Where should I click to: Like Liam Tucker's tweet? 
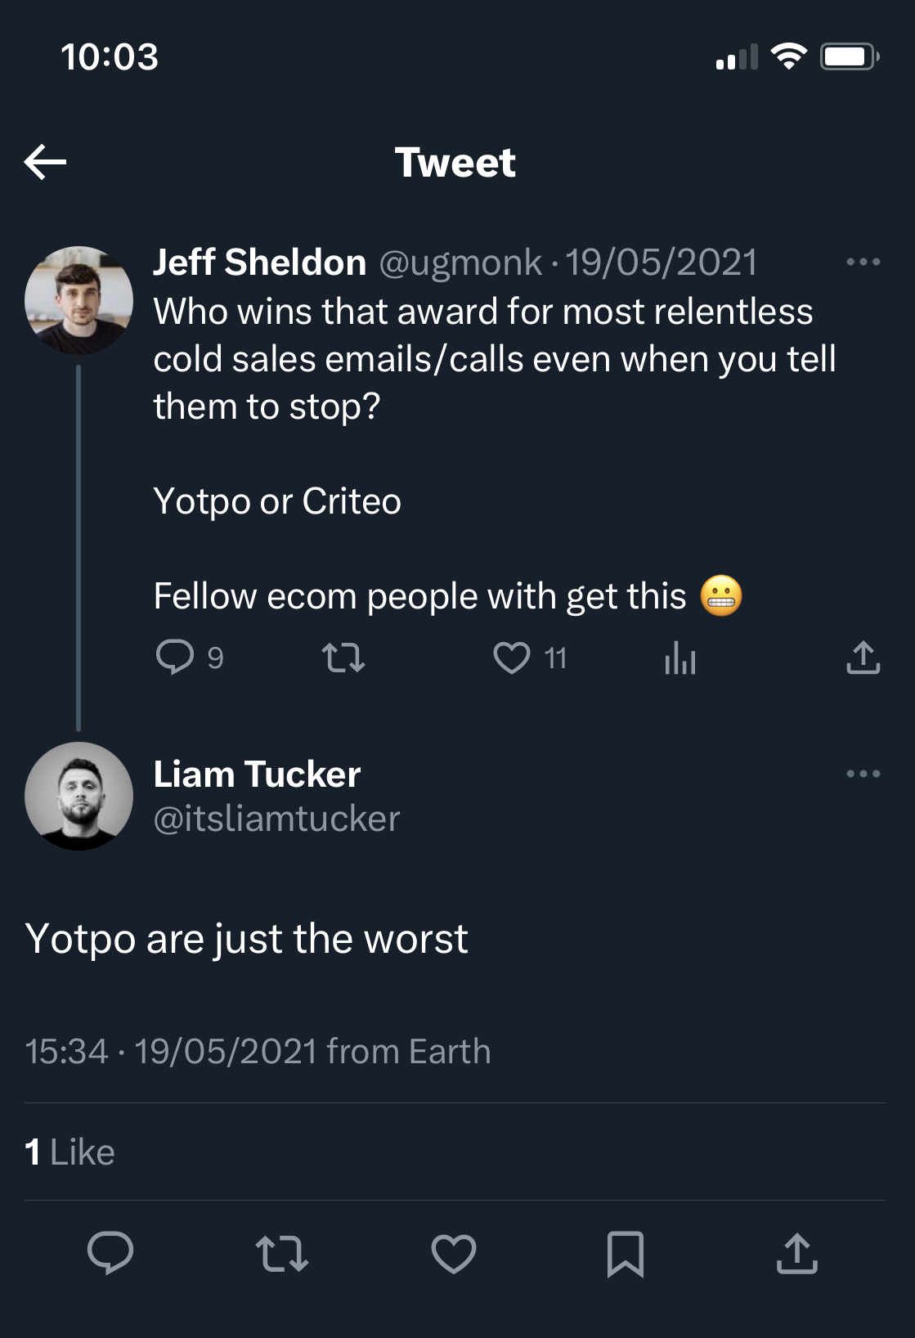[454, 1253]
